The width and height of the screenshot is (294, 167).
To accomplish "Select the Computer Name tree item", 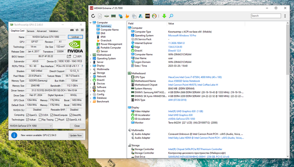I will point(109,30).
